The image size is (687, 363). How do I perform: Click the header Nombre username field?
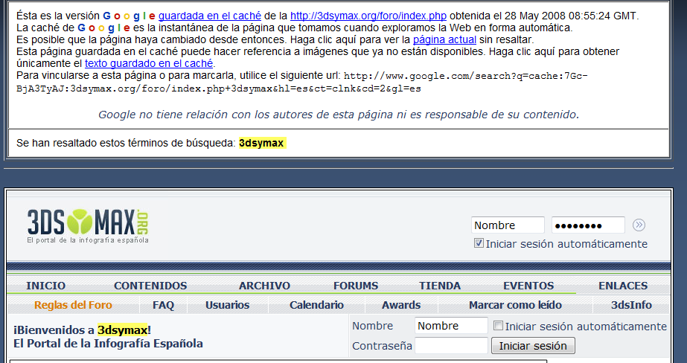pos(508,225)
